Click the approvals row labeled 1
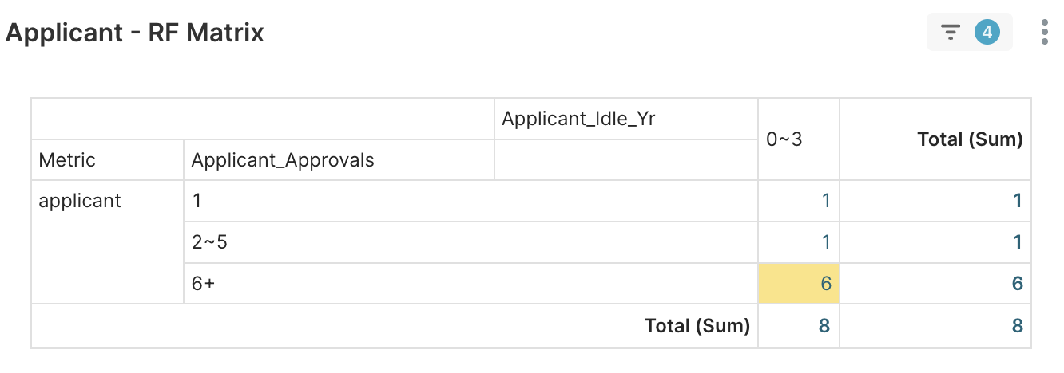 click(197, 201)
